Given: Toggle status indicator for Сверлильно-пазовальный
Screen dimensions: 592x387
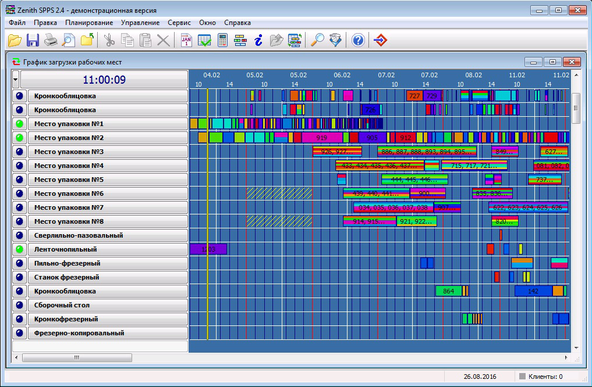Looking at the screenshot, I should pos(19,235).
